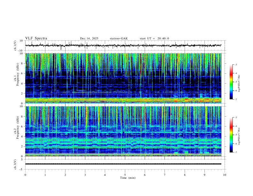
Task: Click the 'station=GAK' label
Action: tap(119, 38)
